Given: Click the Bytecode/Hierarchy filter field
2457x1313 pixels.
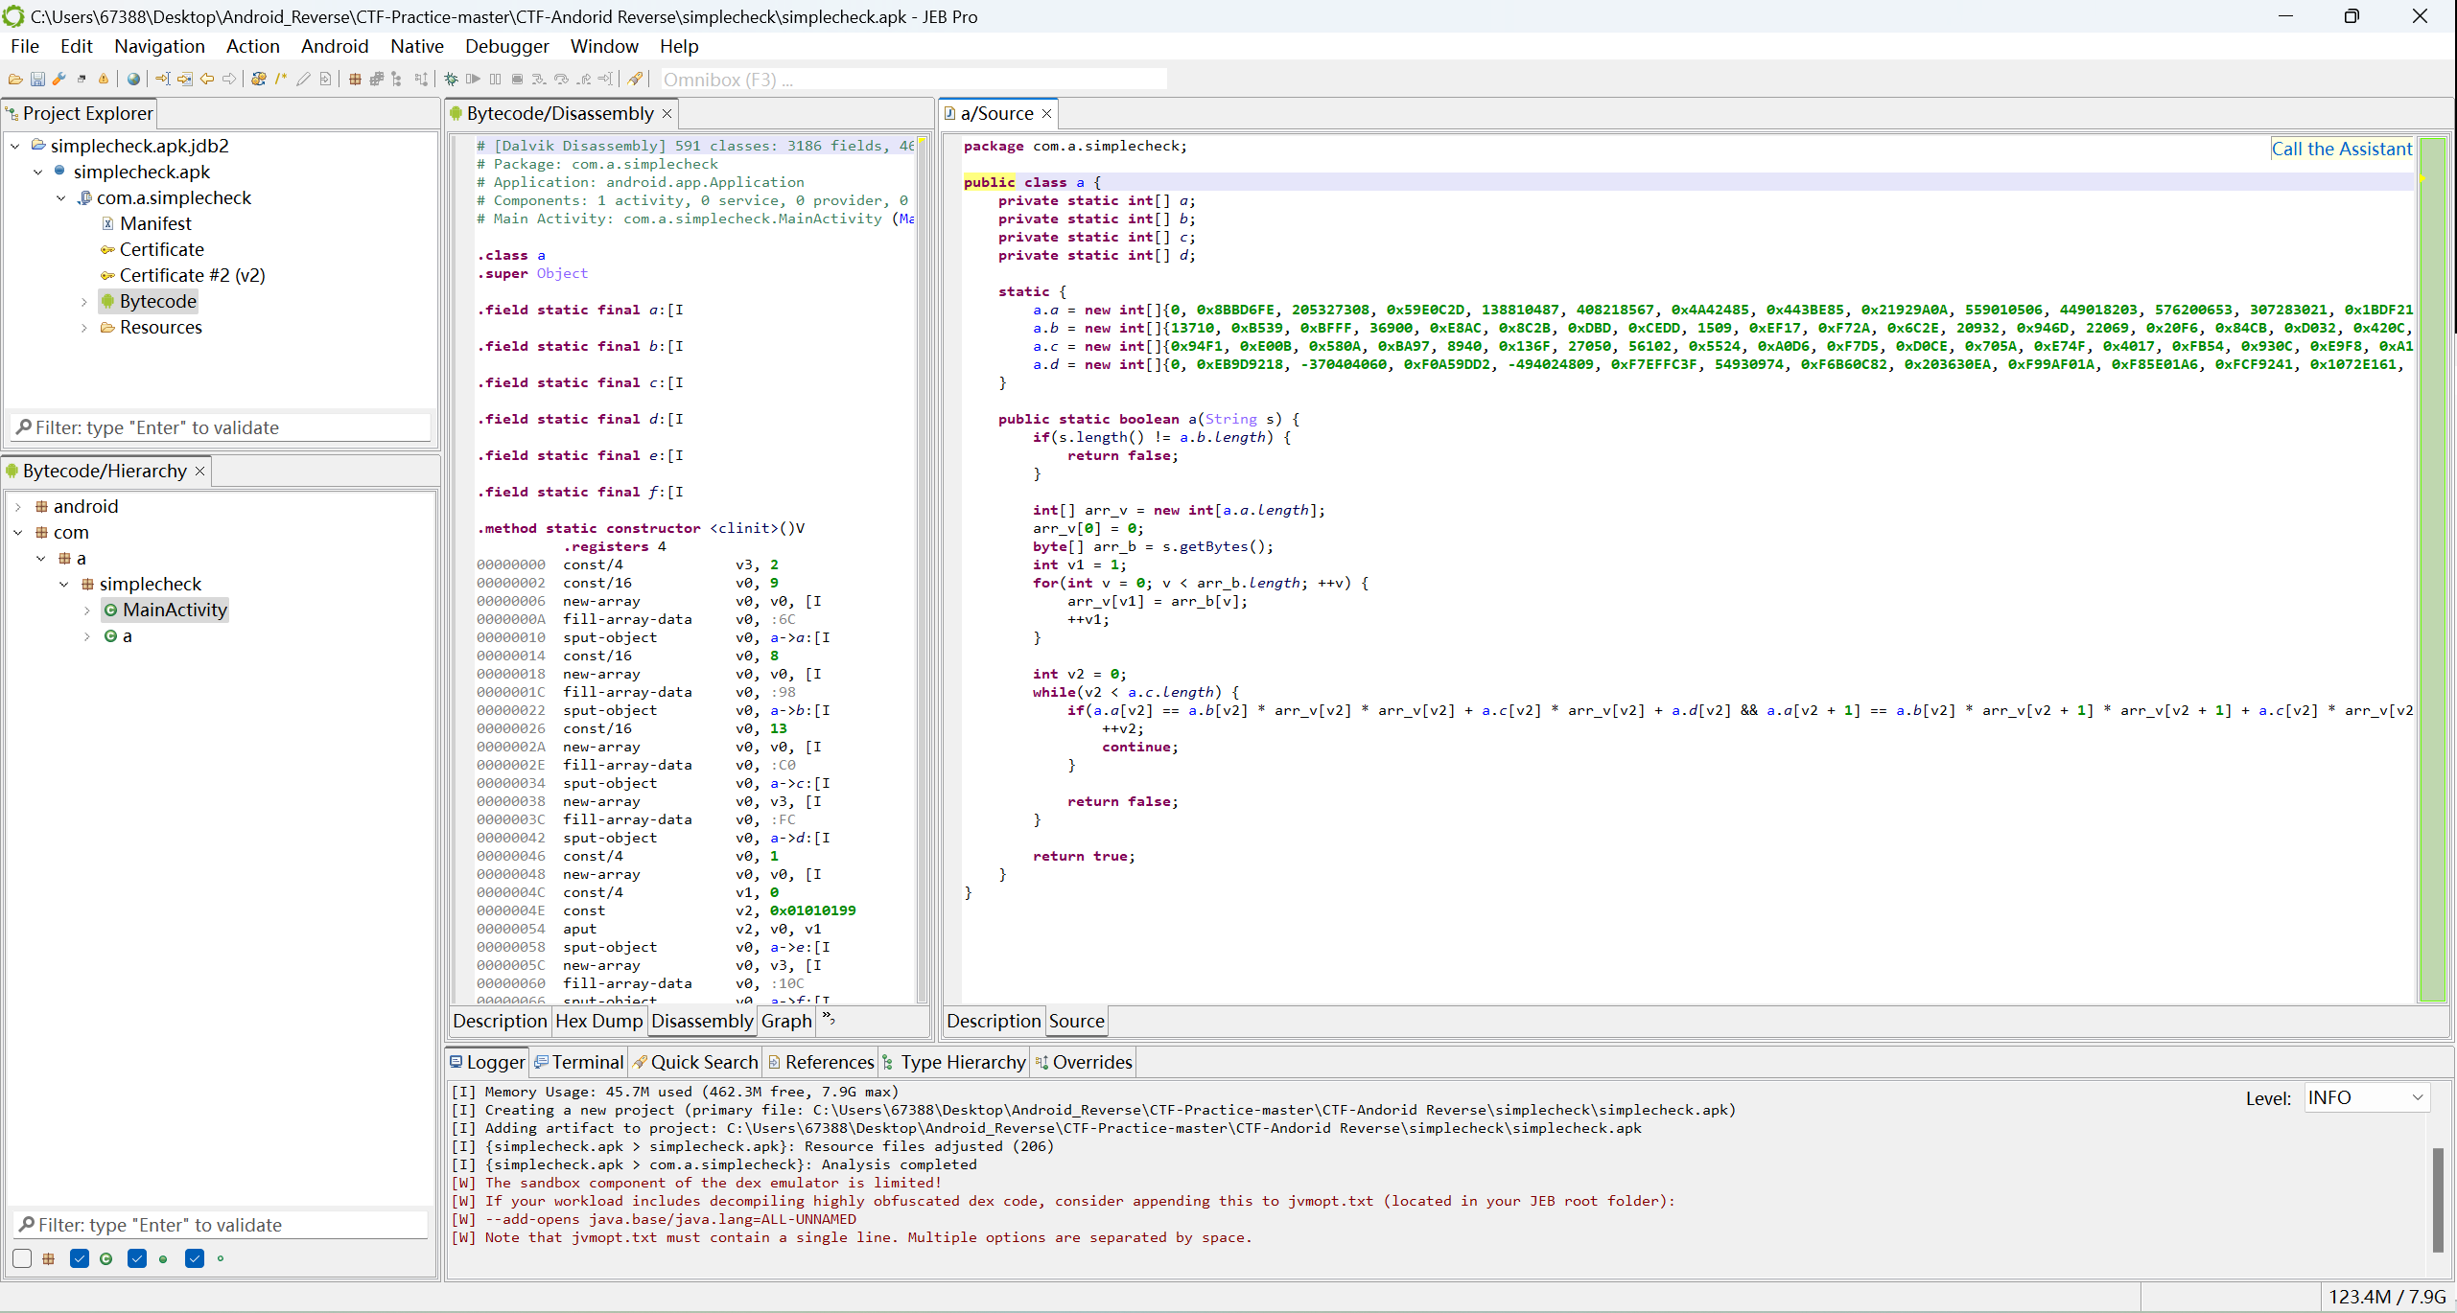Looking at the screenshot, I should pyautogui.click(x=222, y=1225).
